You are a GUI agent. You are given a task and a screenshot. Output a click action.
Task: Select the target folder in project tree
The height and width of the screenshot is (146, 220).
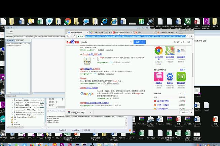coord(16,122)
